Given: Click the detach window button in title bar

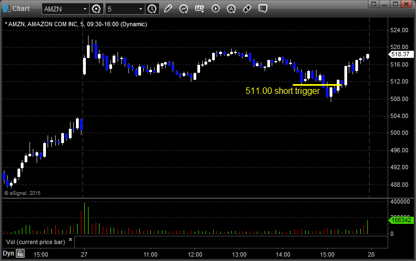Looking at the screenshot, I should [x=374, y=4].
